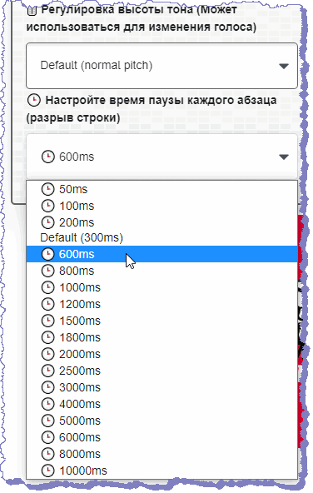The image size is (313, 493).
Task: Choose 1800ms from the pause list
Action: point(161,337)
